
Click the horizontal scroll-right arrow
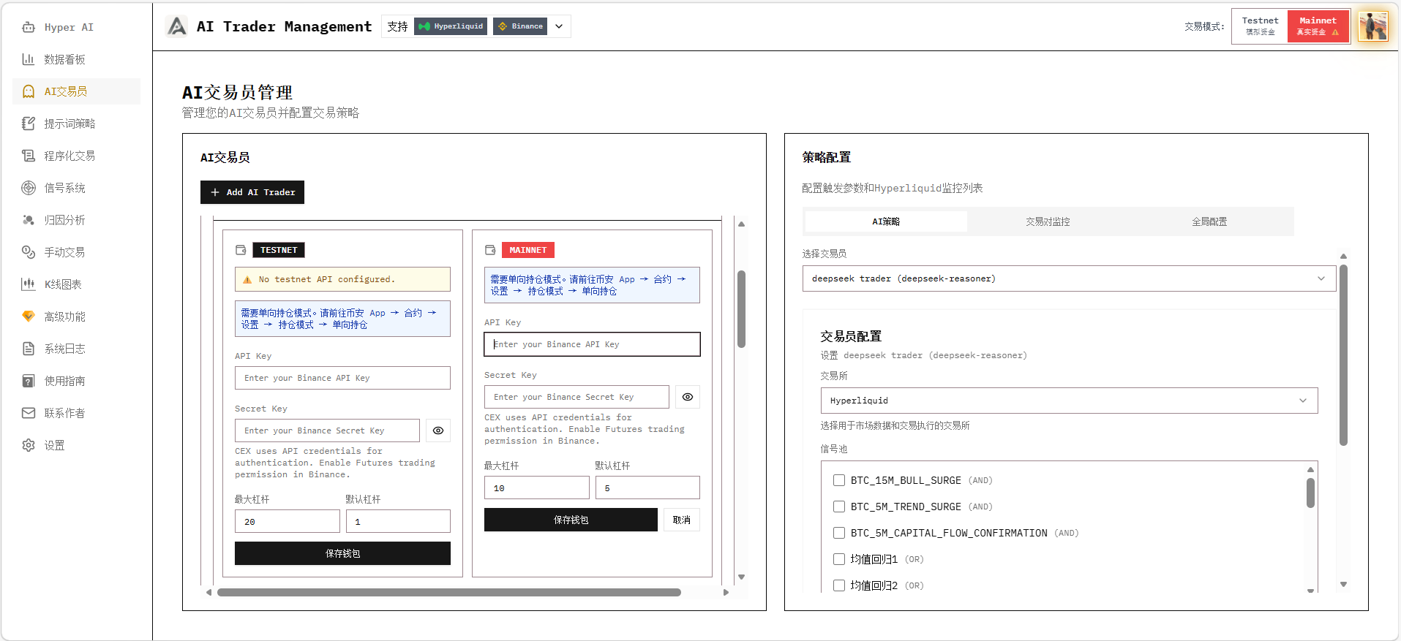tap(726, 592)
